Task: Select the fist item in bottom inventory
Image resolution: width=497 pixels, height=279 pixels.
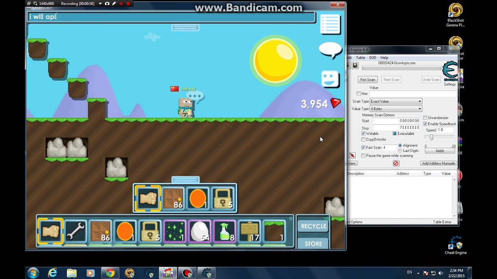Action: click(x=50, y=231)
